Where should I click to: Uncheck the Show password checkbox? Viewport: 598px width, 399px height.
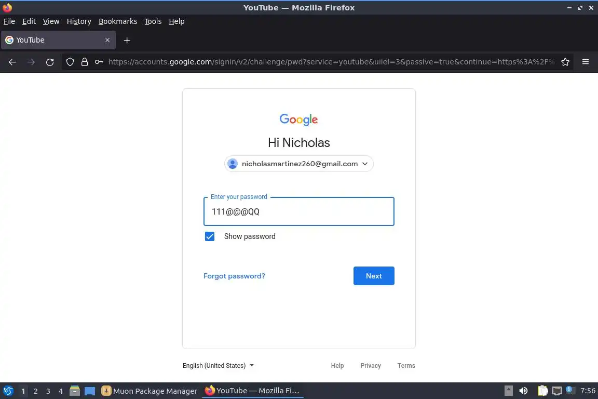click(209, 236)
